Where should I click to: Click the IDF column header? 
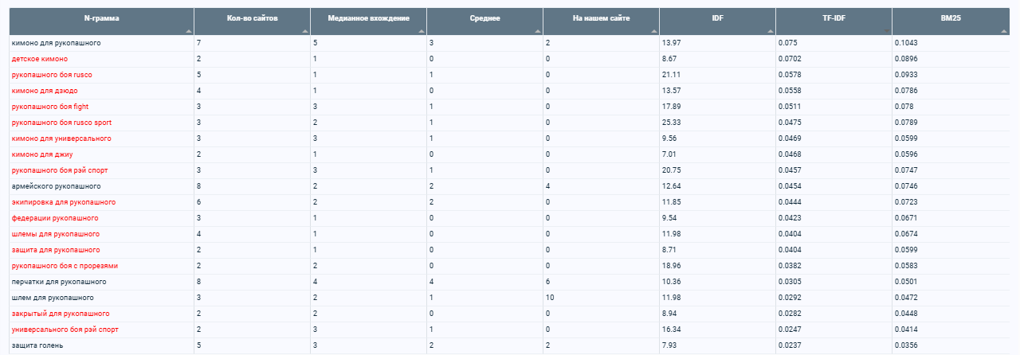pyautogui.click(x=718, y=18)
